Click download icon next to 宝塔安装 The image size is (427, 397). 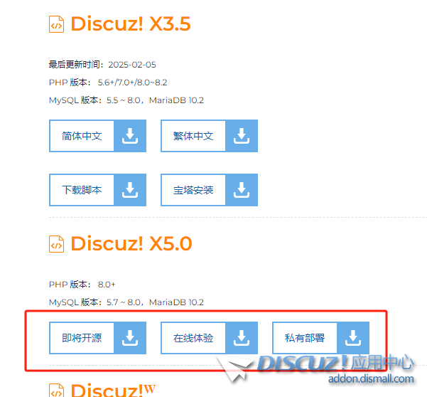[242, 190]
